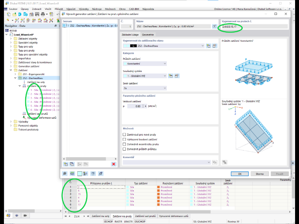Viewport: 299px width, 224px height.
Task: Edit name with pencil icon next to Název
Action: [x=214, y=26]
